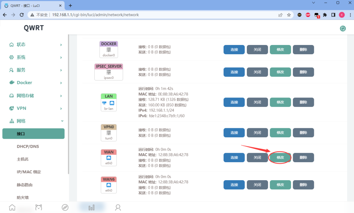Click 修改 for the WAN interface
Viewport: 354px width, 213px height.
coord(280,158)
